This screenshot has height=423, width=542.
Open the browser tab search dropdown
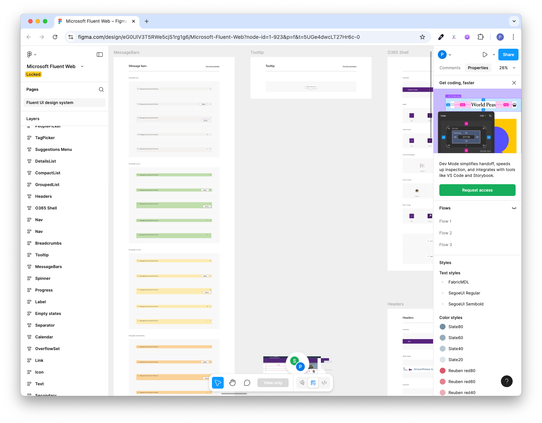click(x=514, y=21)
